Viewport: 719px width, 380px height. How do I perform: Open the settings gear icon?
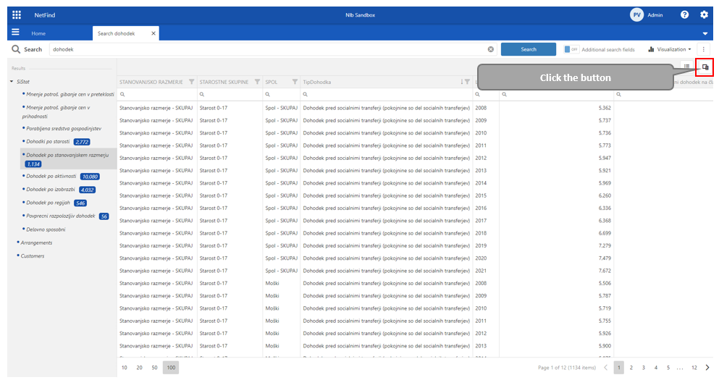click(x=704, y=14)
